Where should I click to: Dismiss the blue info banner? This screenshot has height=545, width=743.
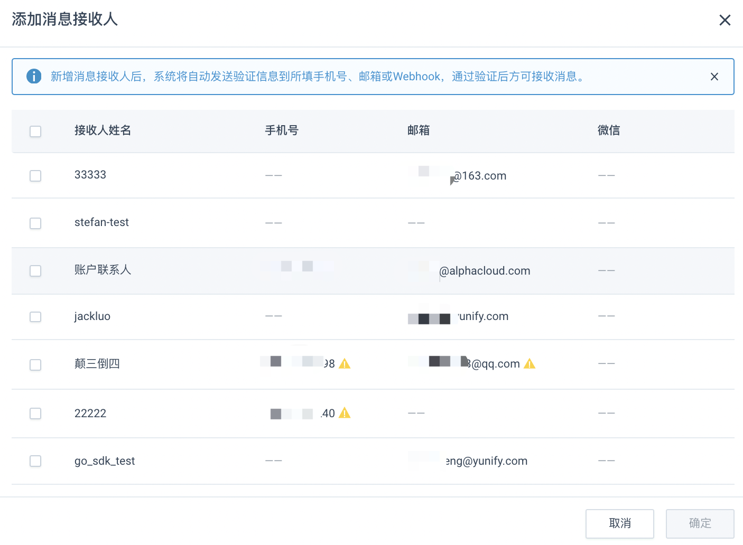pos(714,77)
